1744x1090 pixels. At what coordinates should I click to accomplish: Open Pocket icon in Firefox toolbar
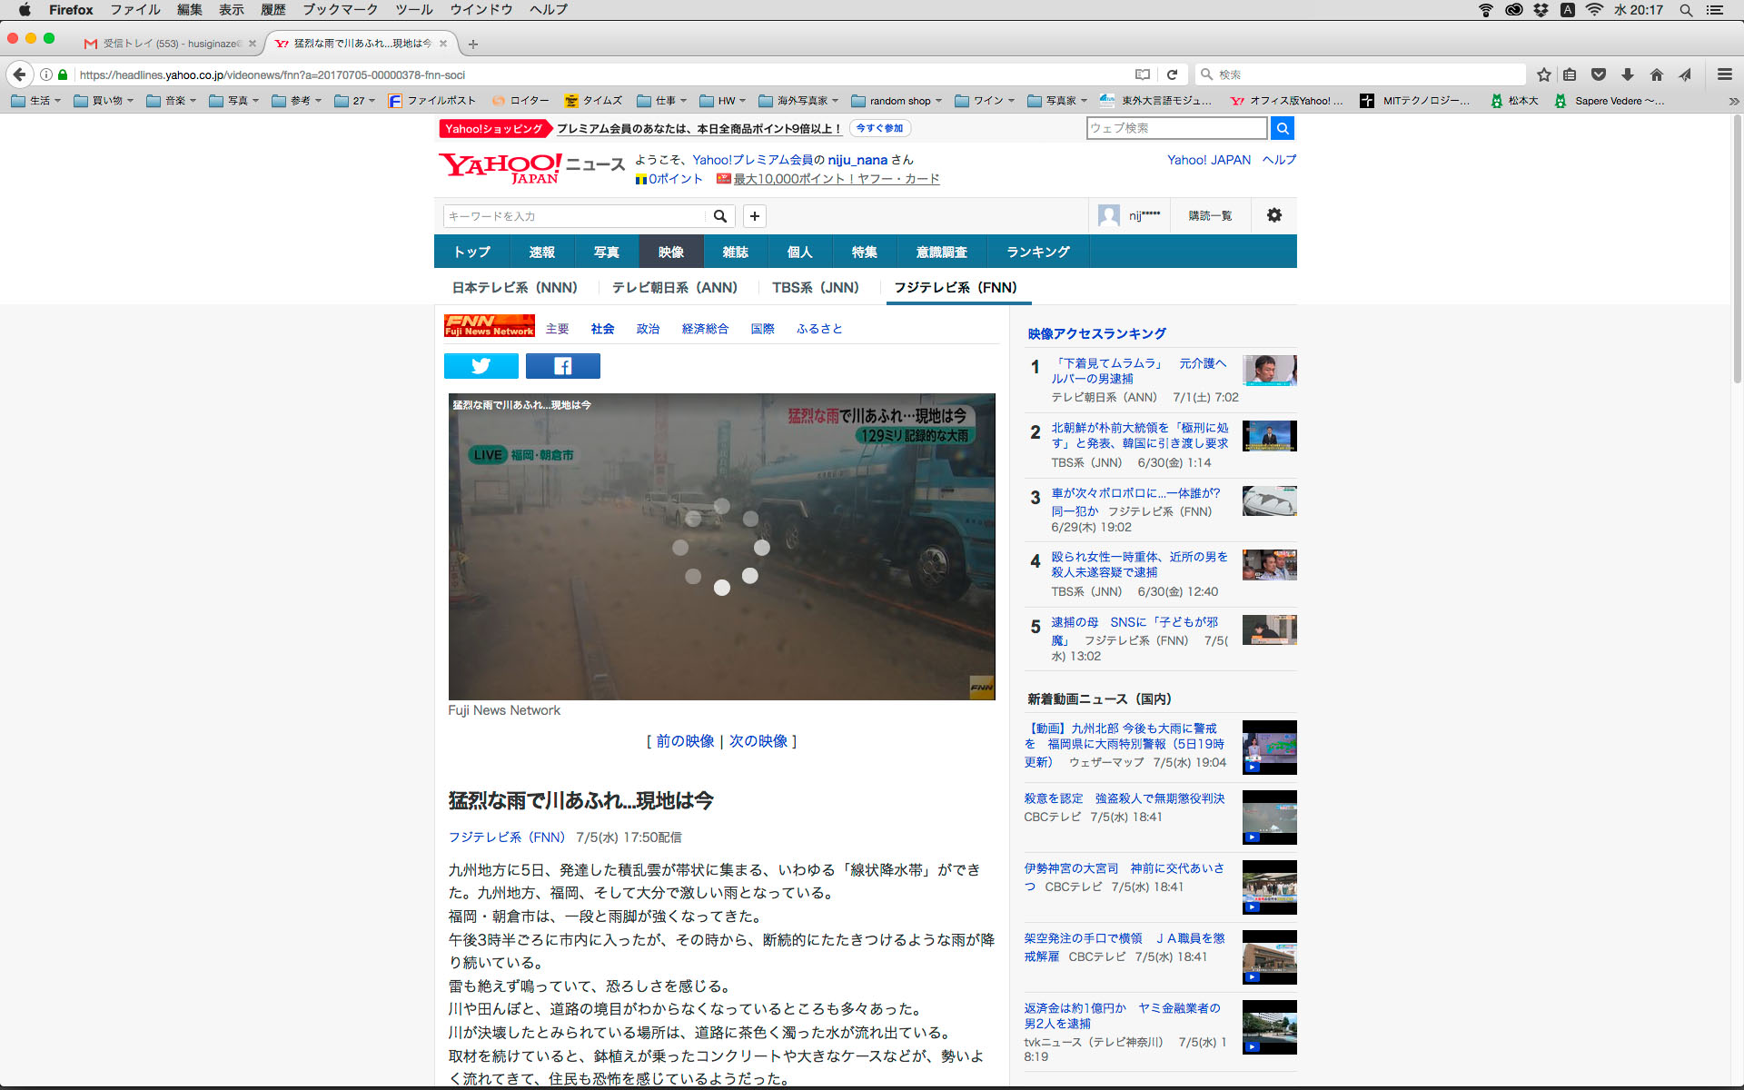[1599, 74]
